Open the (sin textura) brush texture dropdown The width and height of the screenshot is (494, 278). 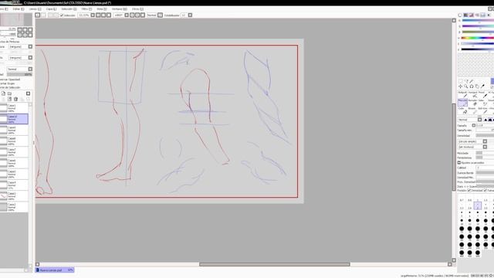pos(486,147)
